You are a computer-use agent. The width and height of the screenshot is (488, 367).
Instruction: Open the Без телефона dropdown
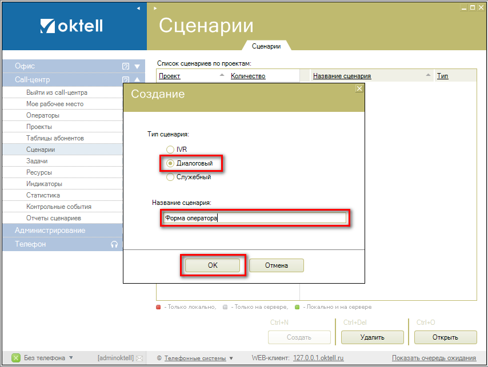pos(71,358)
